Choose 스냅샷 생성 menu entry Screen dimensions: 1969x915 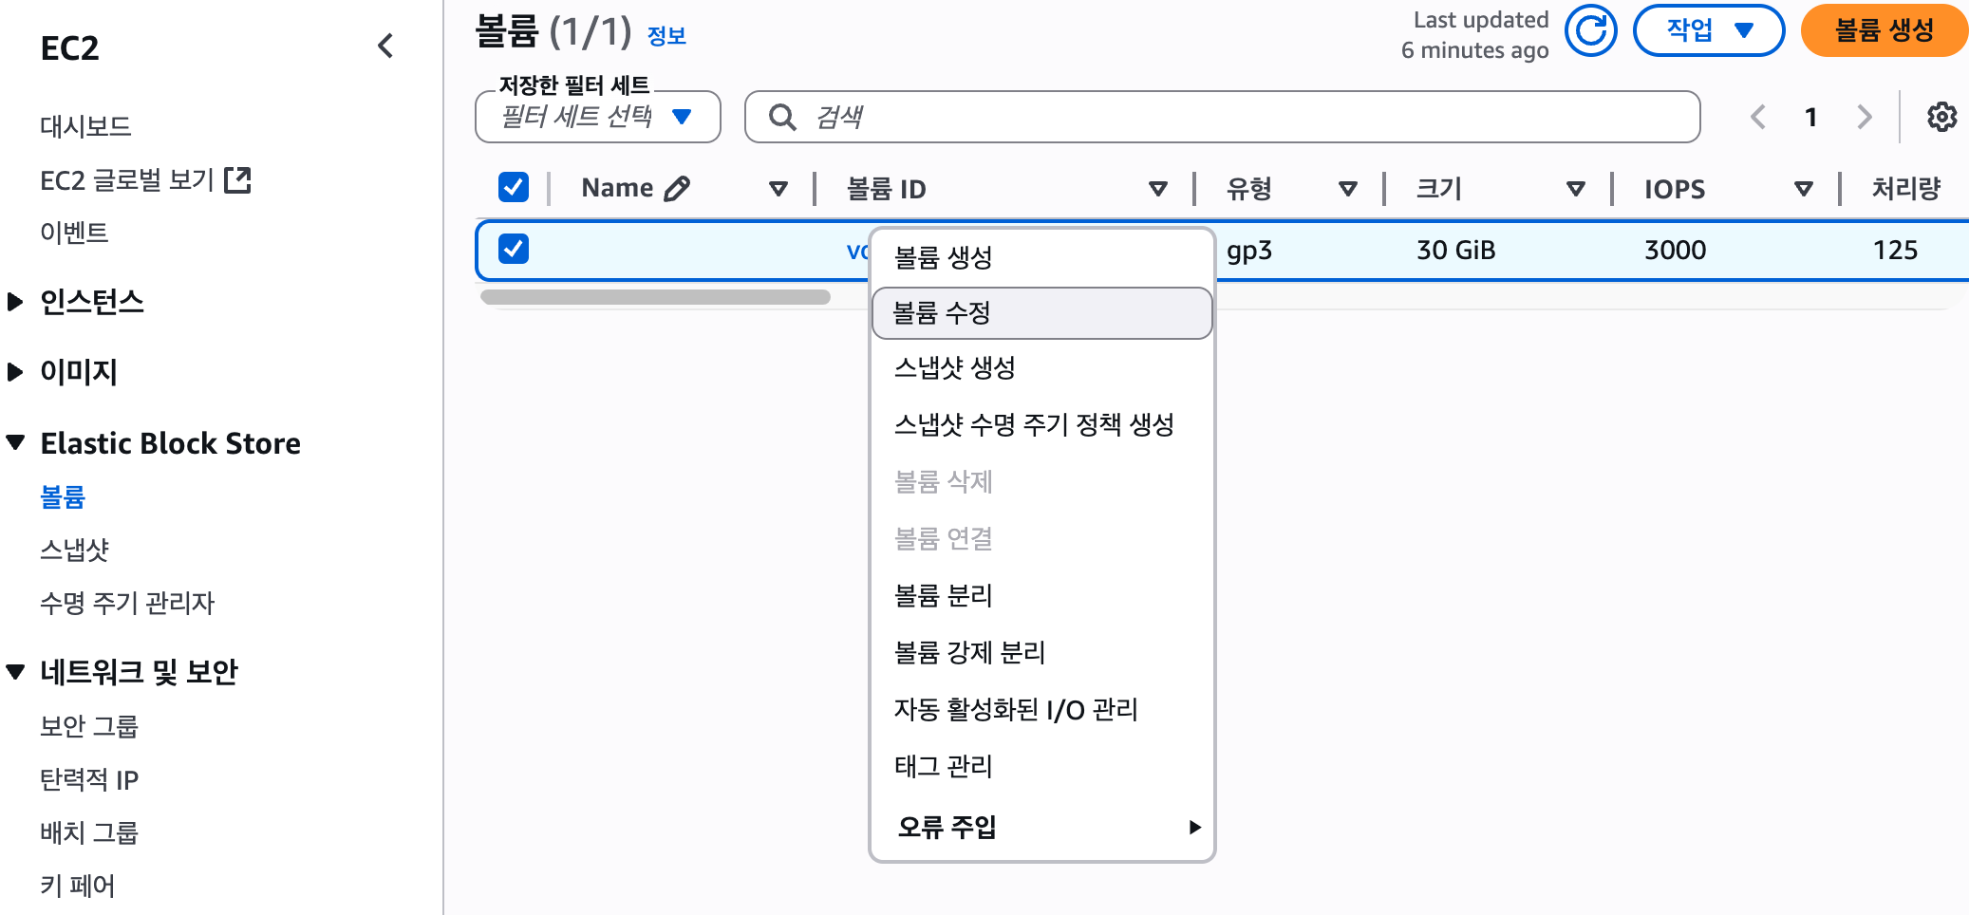(x=954, y=368)
